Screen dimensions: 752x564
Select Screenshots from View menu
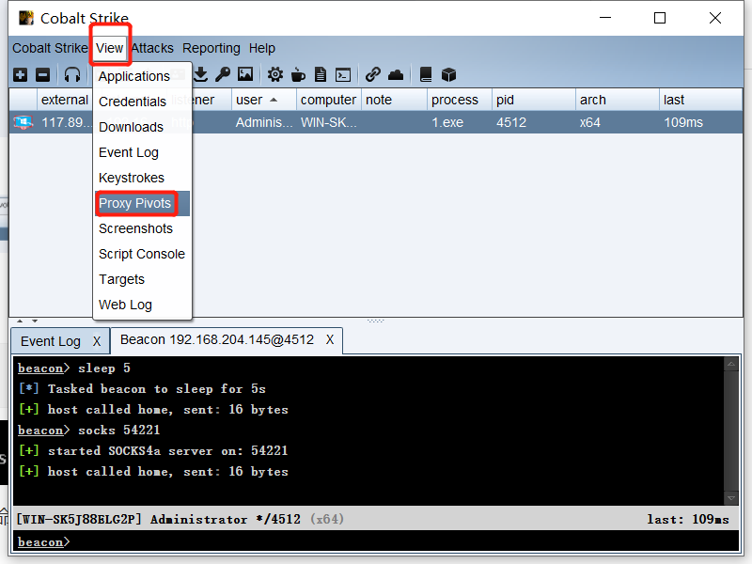[143, 228]
